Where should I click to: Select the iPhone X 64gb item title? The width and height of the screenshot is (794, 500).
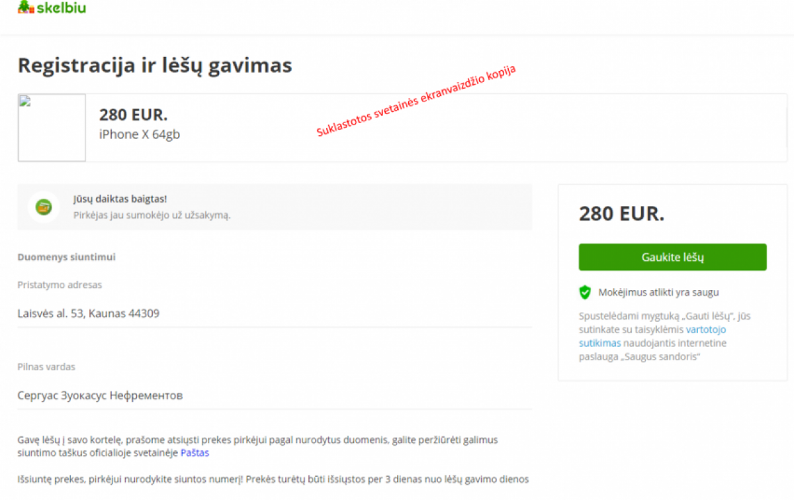coord(140,134)
